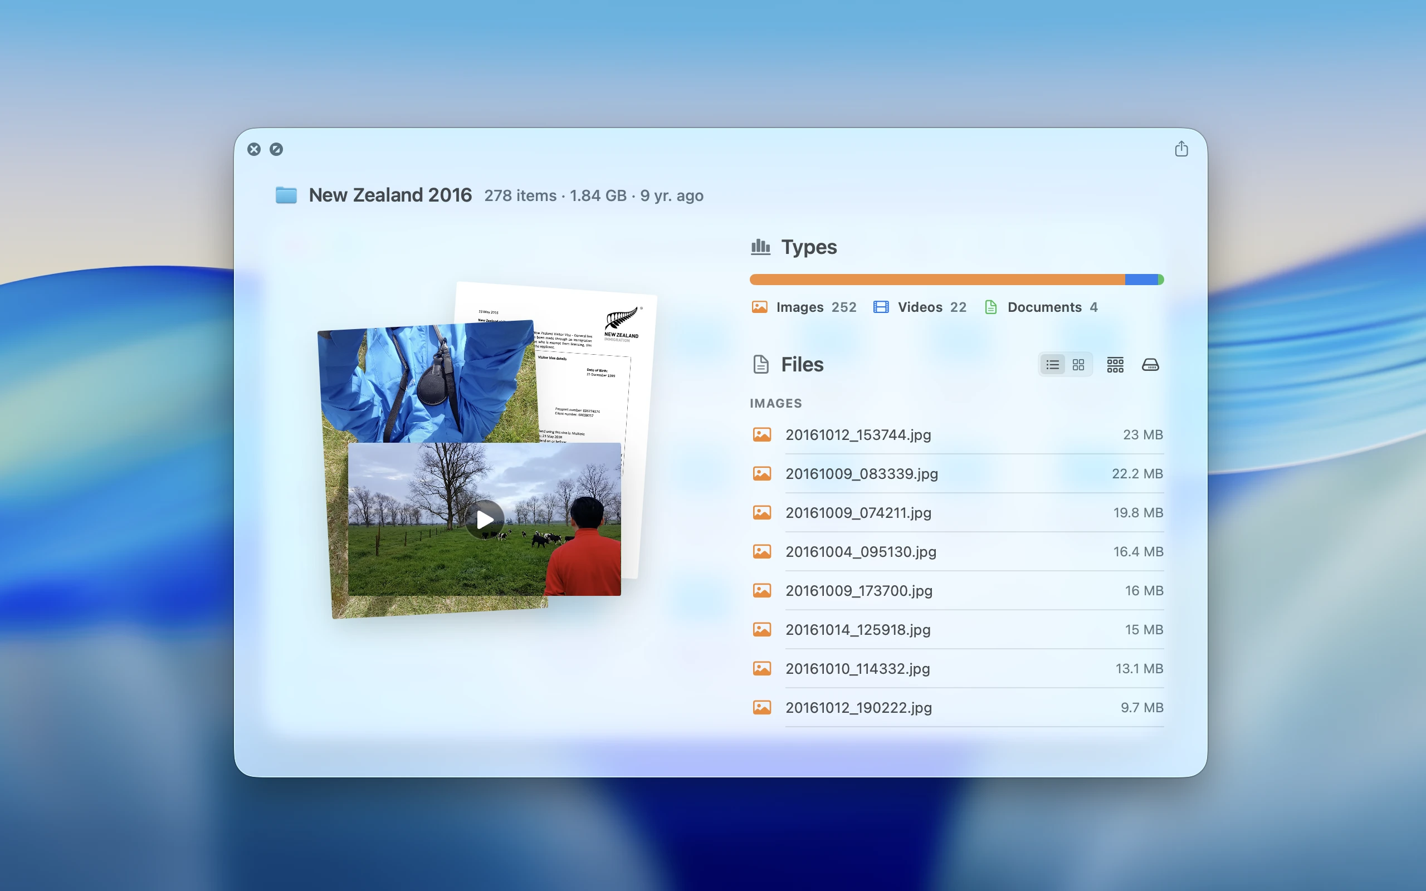The width and height of the screenshot is (1426, 891).
Task: Select the Images 252 type label
Action: click(x=816, y=307)
